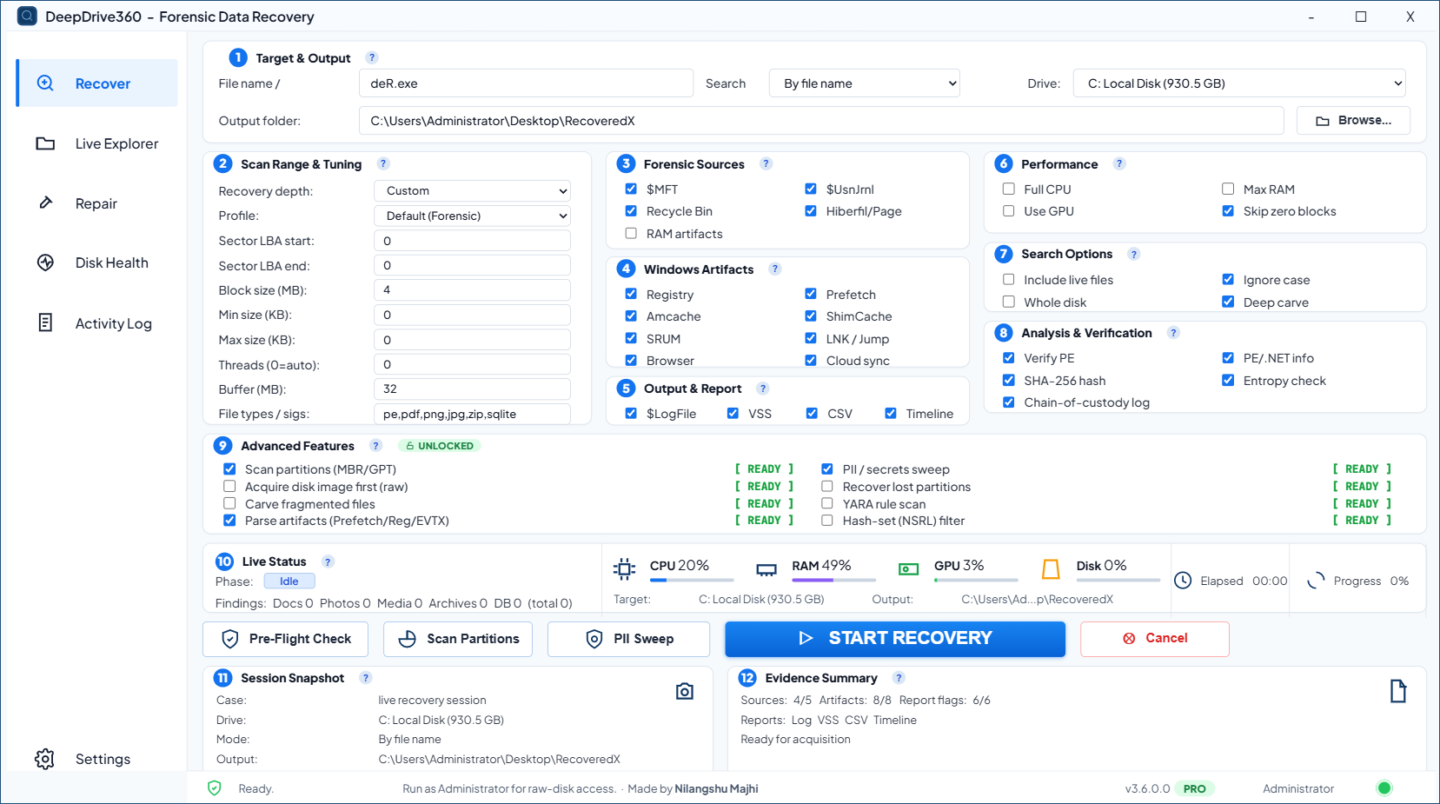This screenshot has width=1440, height=804.
Task: Run the Pre-Flight Check
Action: [286, 639]
